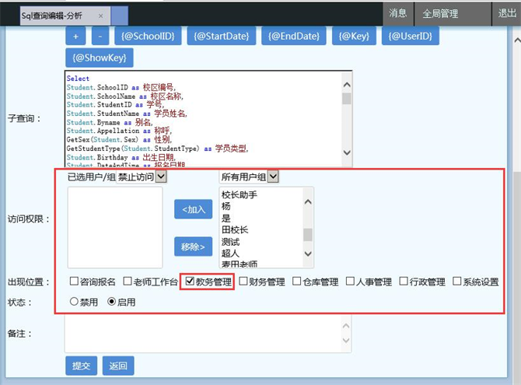Image resolution: width=521 pixels, height=385 pixels.
Task: Click the 移除> button
Action: coord(194,247)
